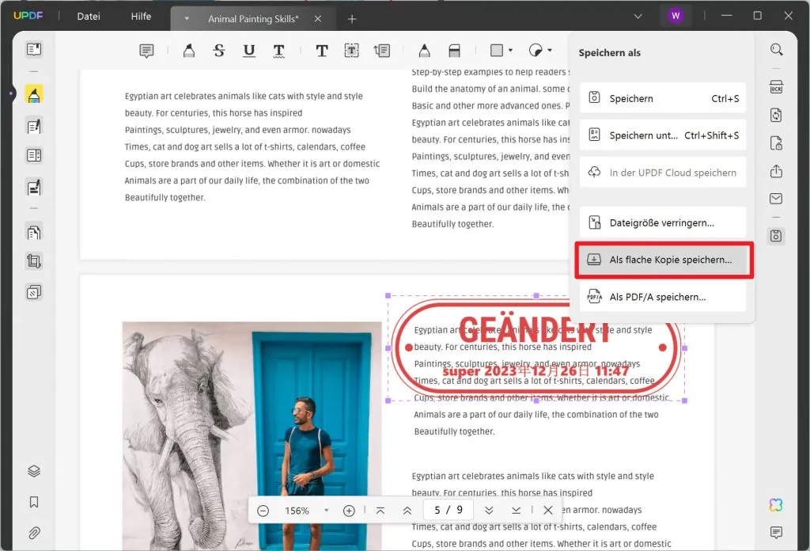Viewport: 810px width, 551px height.
Task: Run OCR on the document
Action: click(776, 85)
